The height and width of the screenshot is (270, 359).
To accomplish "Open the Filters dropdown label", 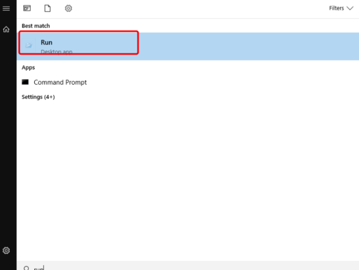I will [x=336, y=8].
